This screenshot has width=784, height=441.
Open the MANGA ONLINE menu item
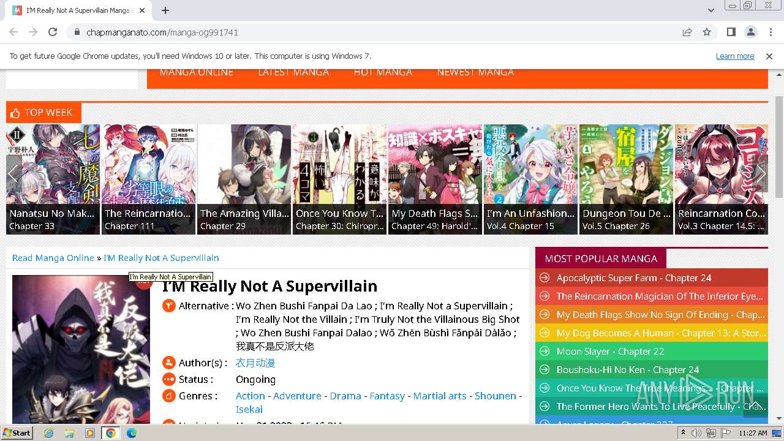pos(196,72)
